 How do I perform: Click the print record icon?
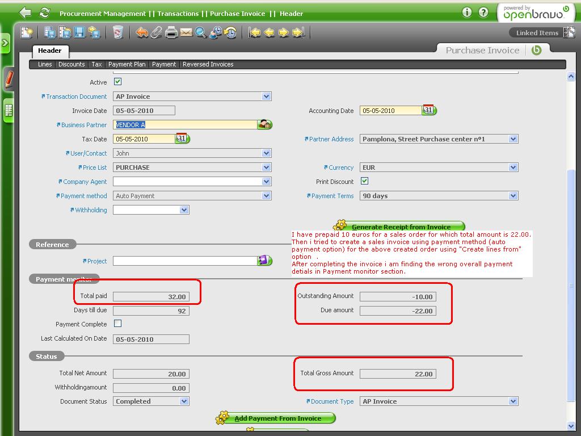click(x=171, y=32)
